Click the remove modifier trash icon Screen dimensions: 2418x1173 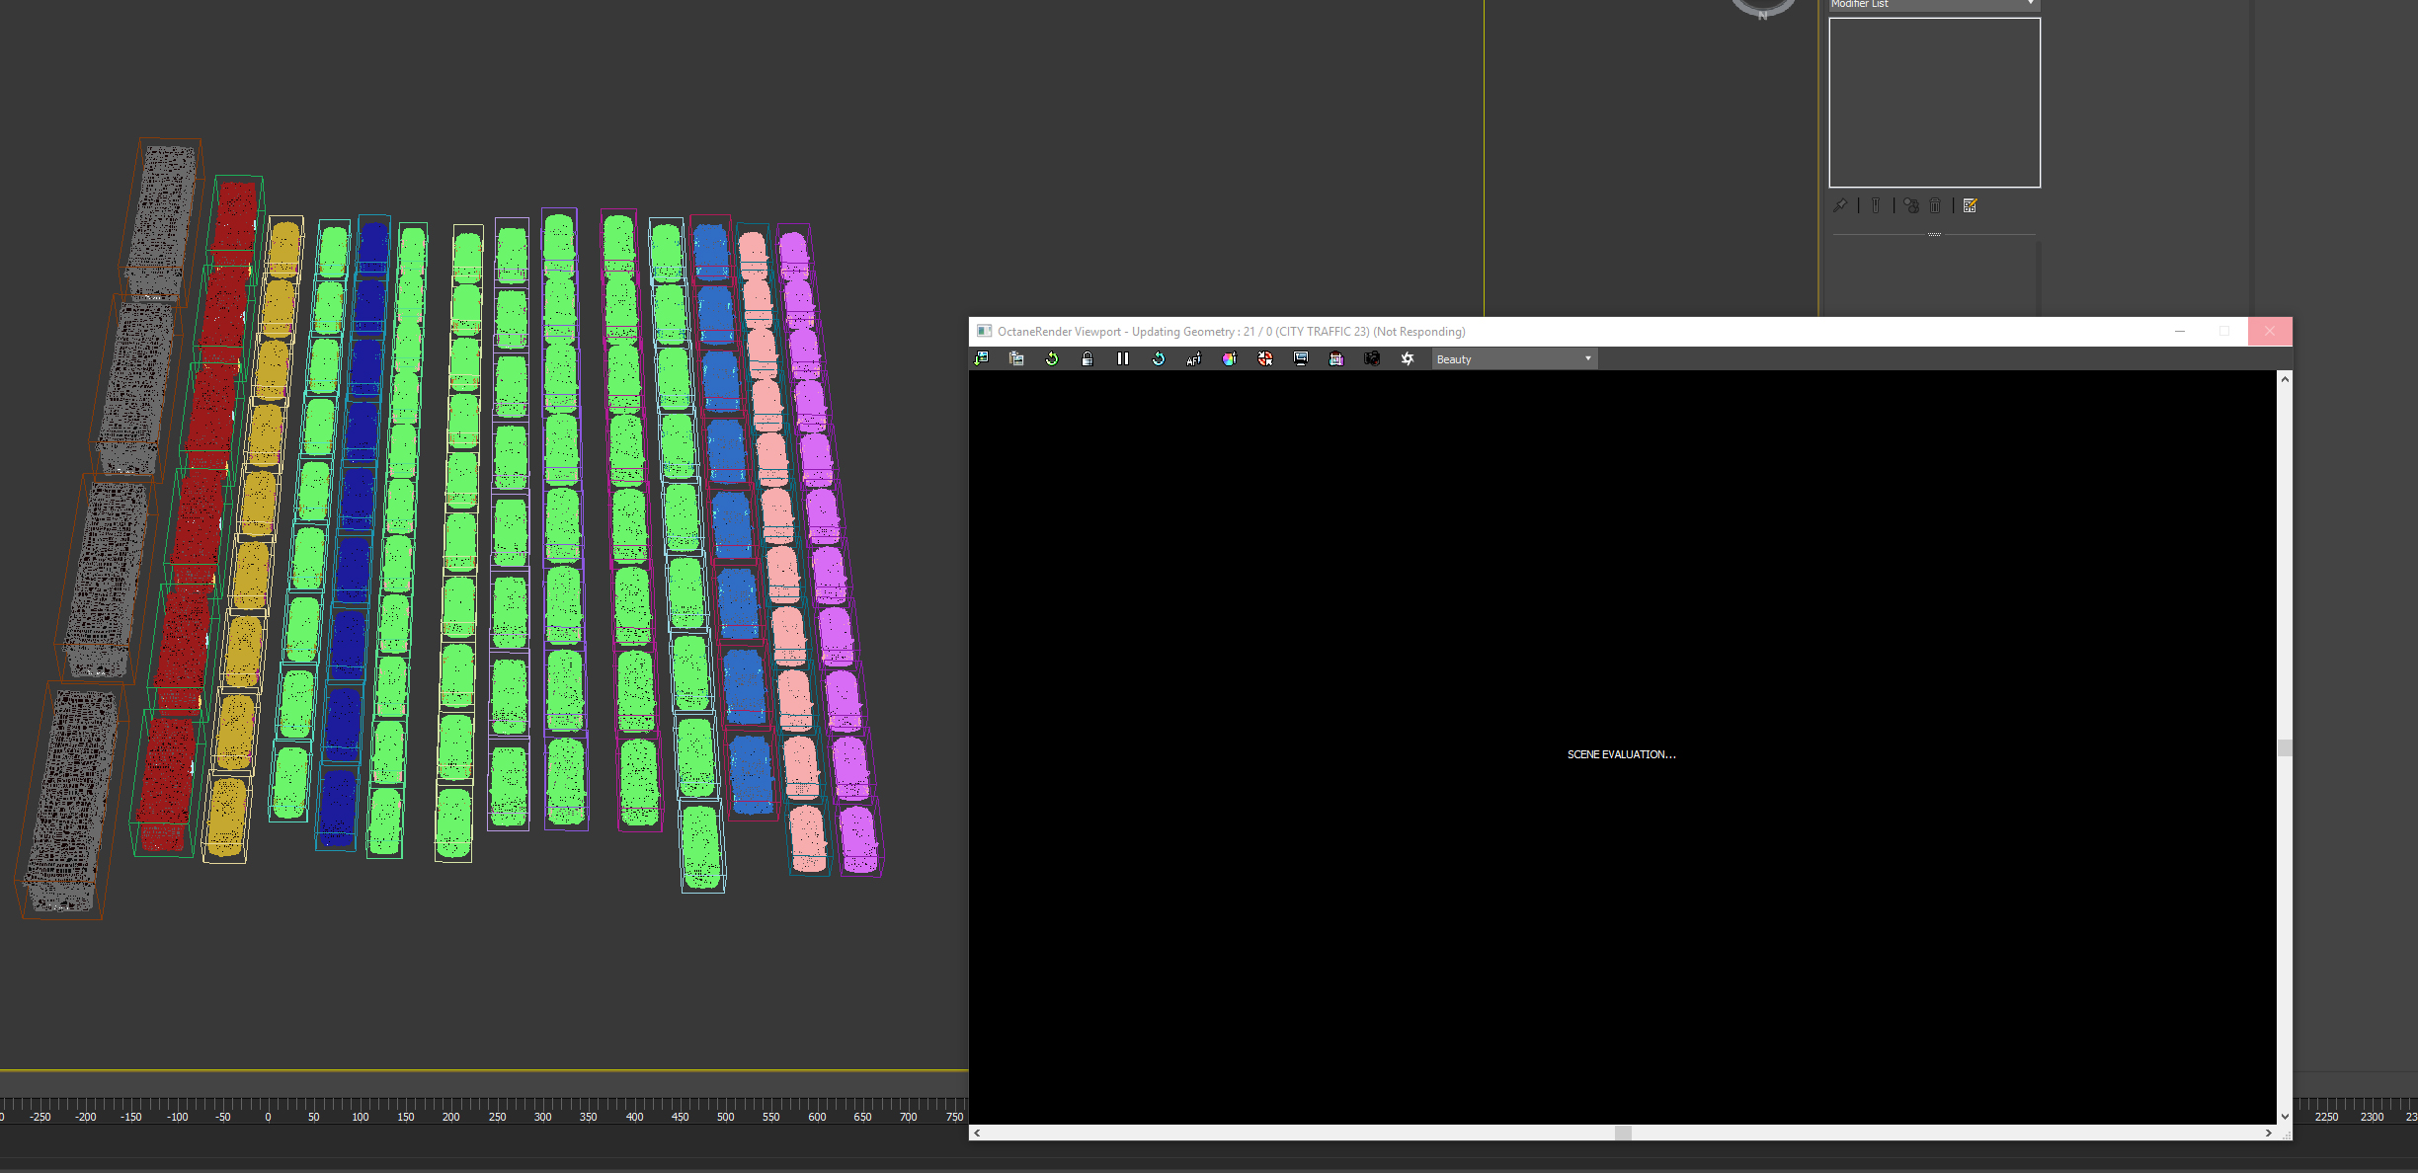click(x=1936, y=205)
